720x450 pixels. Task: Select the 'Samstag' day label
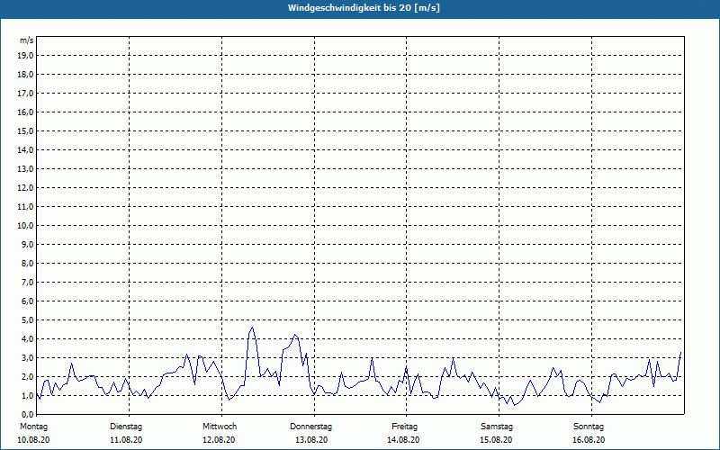pyautogui.click(x=497, y=426)
